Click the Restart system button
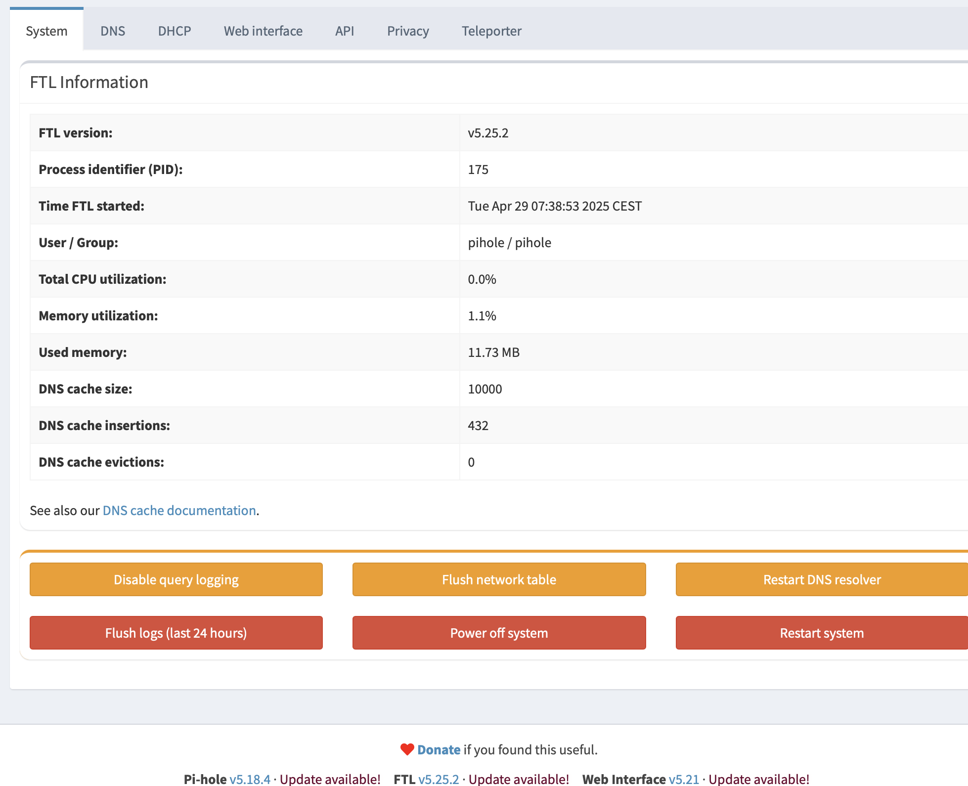 pos(821,633)
